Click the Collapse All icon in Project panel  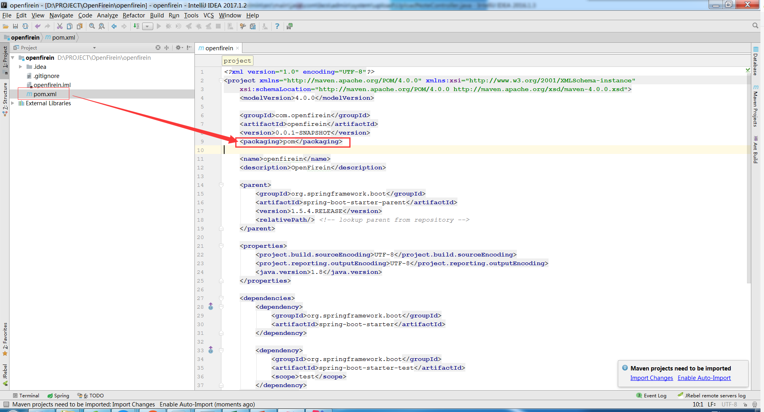coord(167,47)
